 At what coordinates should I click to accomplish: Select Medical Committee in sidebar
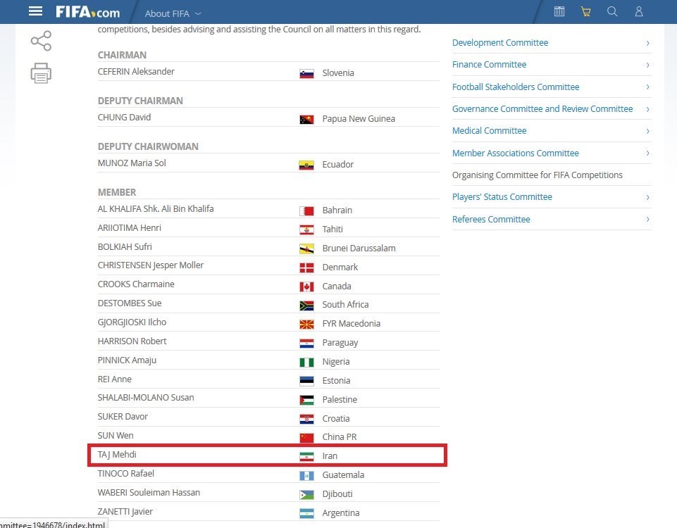pyautogui.click(x=489, y=131)
